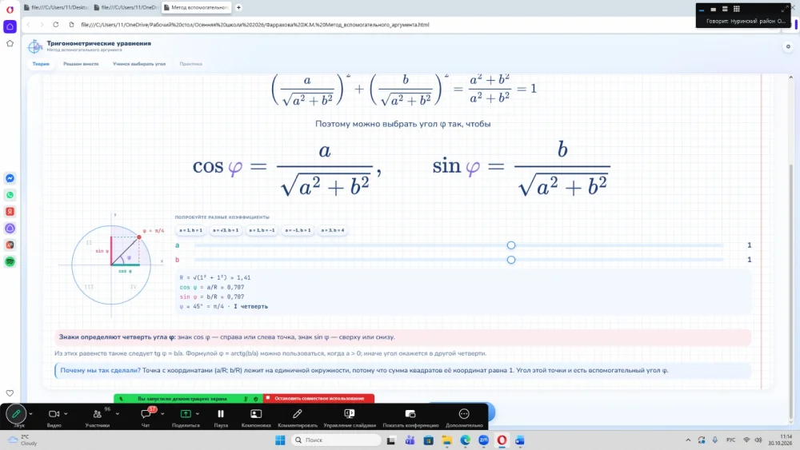Click Zoom gallery grid view icon
The height and width of the screenshot is (450, 800).
(x=737, y=9)
